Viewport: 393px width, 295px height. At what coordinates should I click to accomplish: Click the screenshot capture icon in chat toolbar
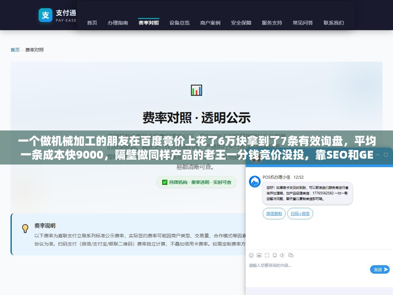[267, 255]
